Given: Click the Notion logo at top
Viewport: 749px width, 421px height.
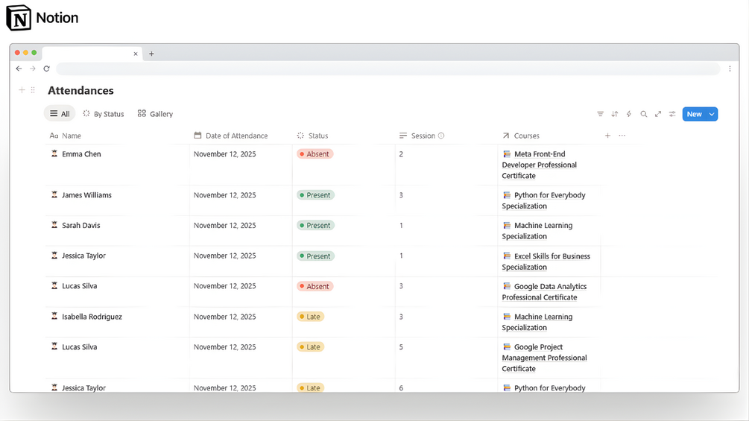Looking at the screenshot, I should tap(42, 18).
